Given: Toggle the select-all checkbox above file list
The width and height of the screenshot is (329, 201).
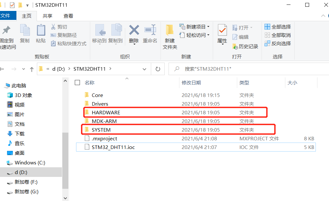Looking at the screenshot, I should pyautogui.click(x=77, y=83).
